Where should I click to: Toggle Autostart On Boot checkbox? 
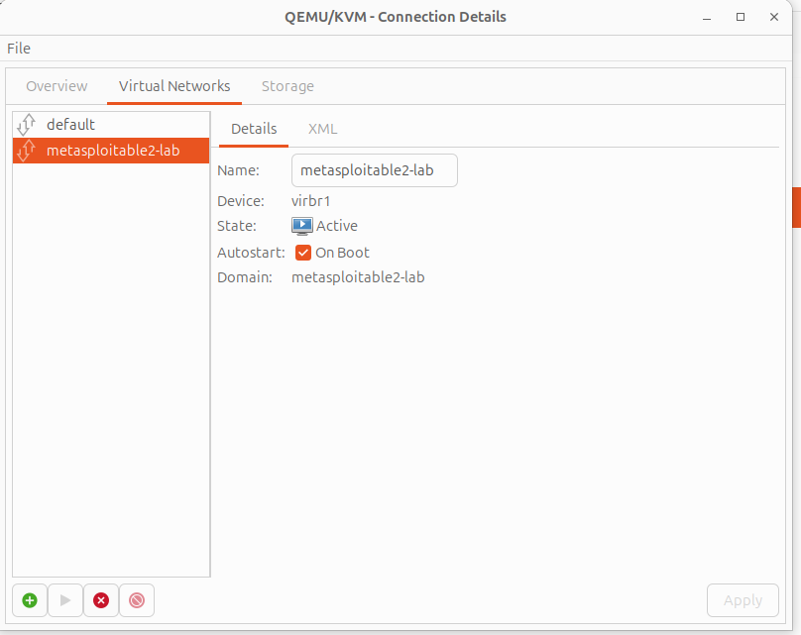tap(303, 253)
